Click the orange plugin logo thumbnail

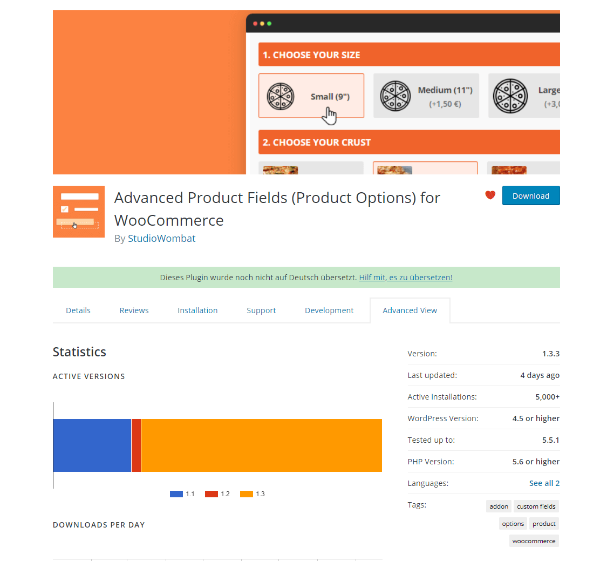click(x=78, y=211)
